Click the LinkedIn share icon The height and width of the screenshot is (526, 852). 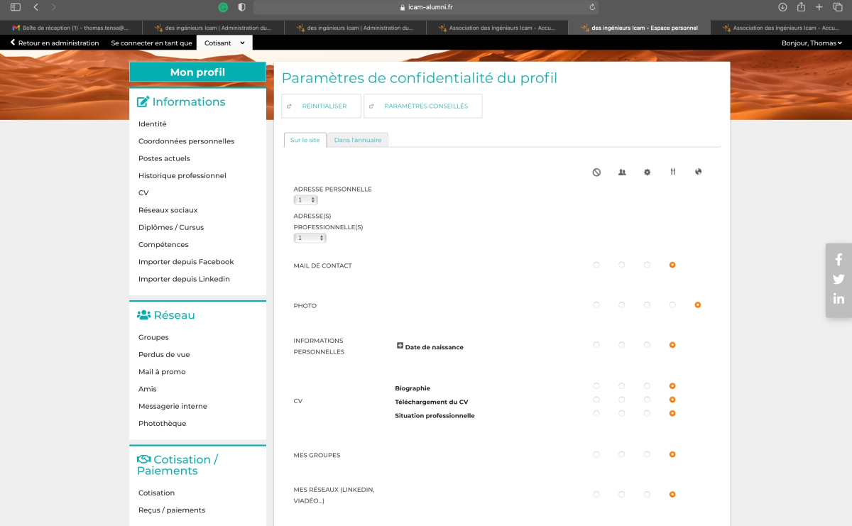coord(839,299)
